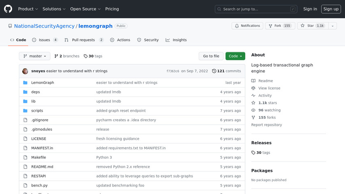Screen dimensions: 345x194
Task: Open the NationalSecurityAgency owner page
Action: (44, 26)
